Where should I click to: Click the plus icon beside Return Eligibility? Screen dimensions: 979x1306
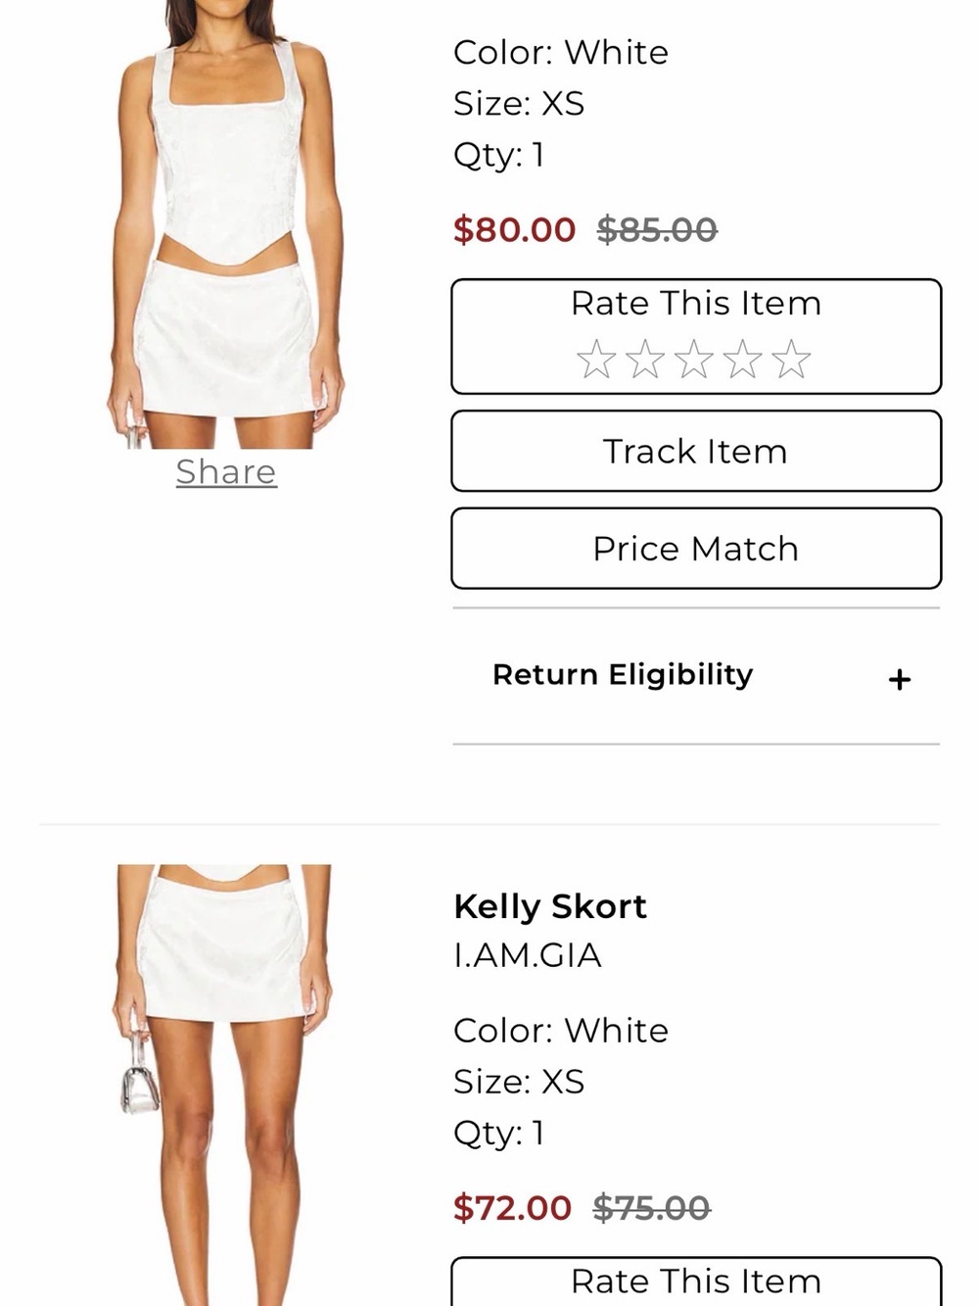(900, 679)
